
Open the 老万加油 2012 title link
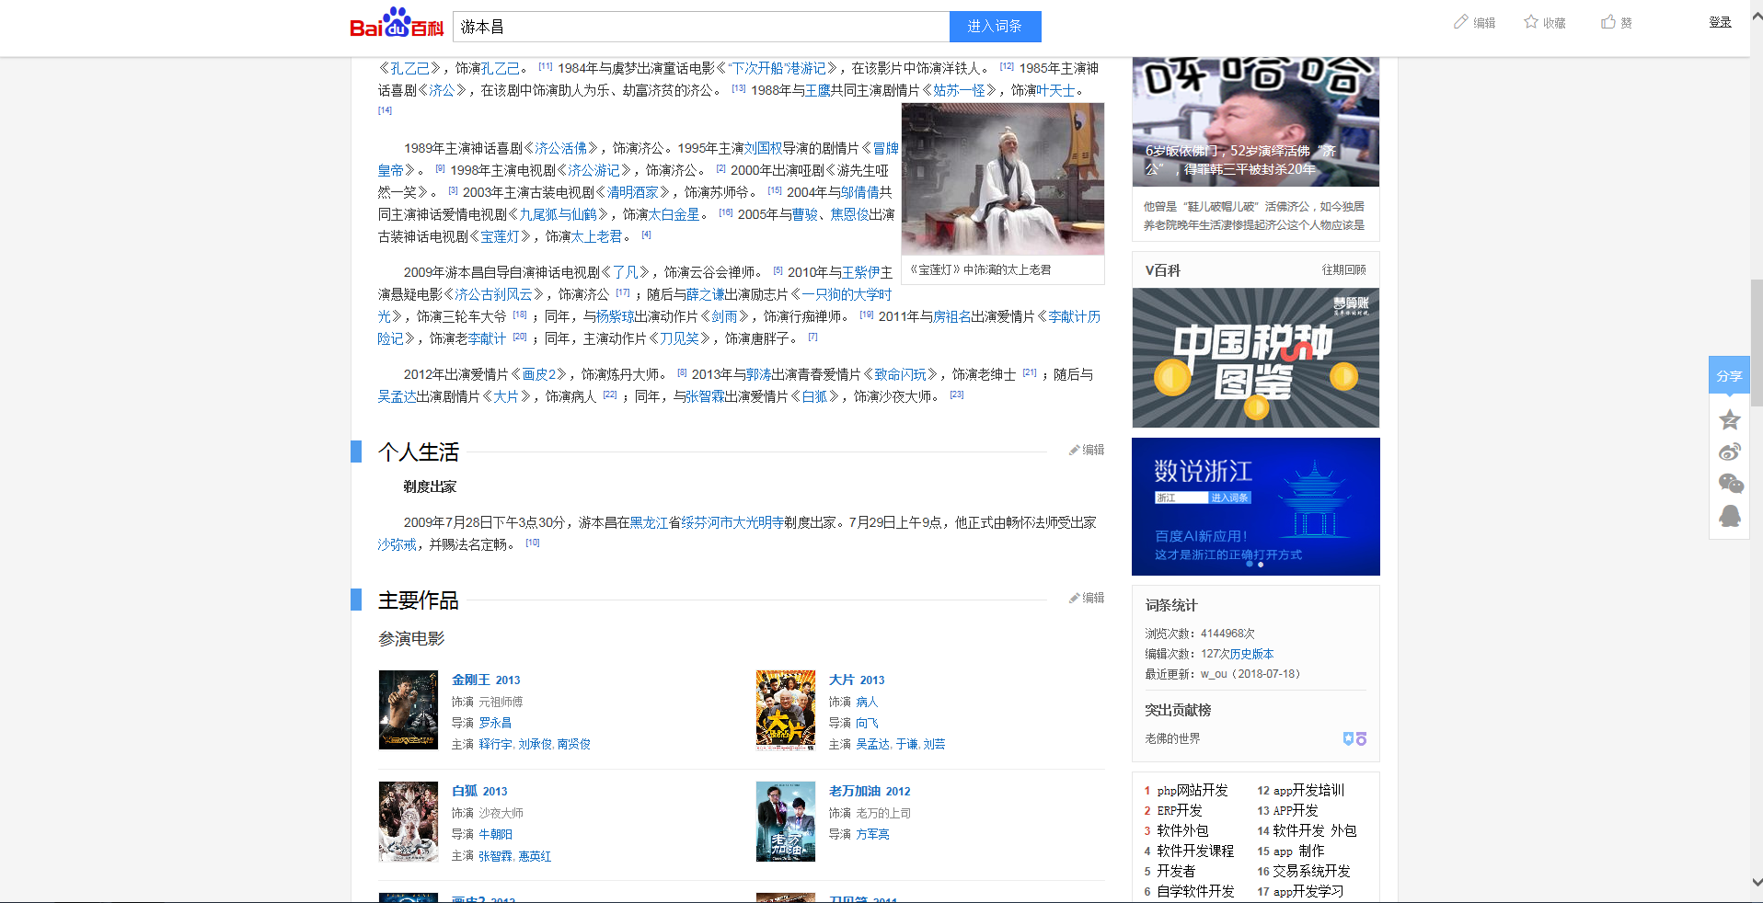click(x=870, y=791)
